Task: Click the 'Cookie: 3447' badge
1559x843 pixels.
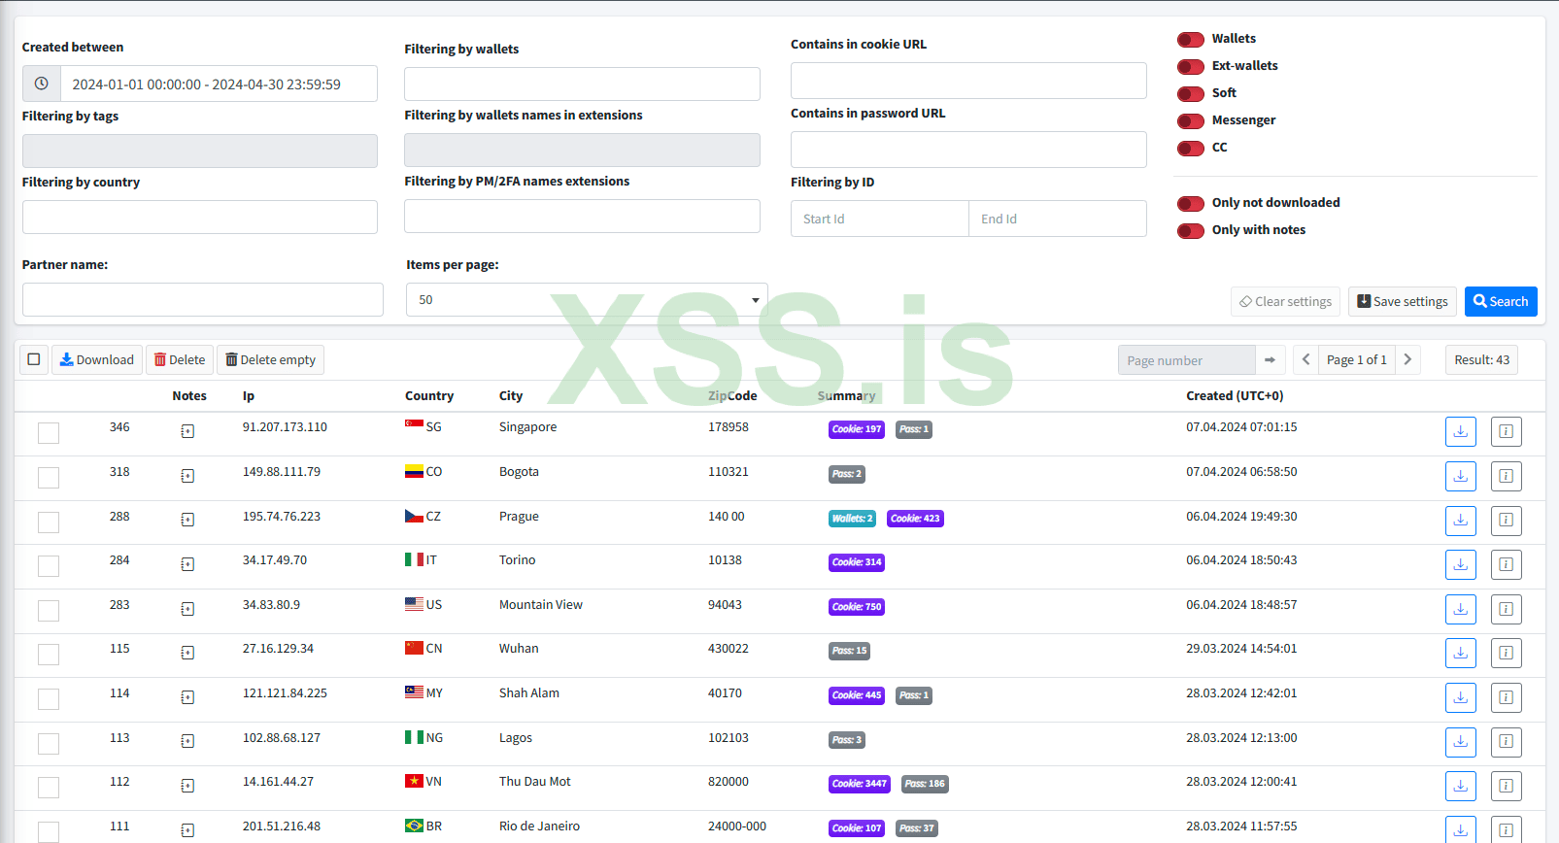Action: [860, 784]
